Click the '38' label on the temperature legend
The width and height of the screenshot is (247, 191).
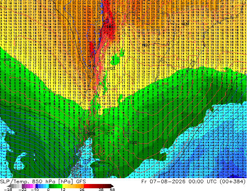[101, 189]
